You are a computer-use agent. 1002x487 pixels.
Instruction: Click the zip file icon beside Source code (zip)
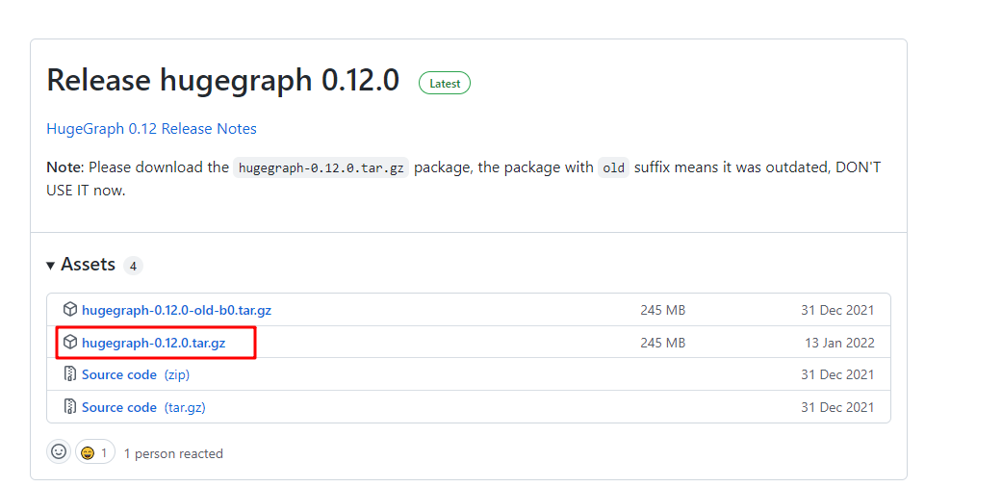tap(70, 374)
